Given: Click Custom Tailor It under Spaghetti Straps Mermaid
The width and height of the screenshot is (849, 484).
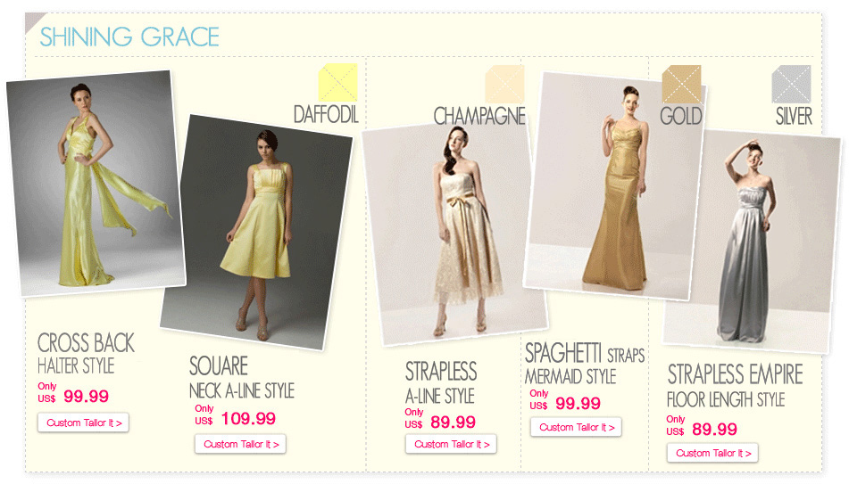Looking at the screenshot, I should [576, 427].
